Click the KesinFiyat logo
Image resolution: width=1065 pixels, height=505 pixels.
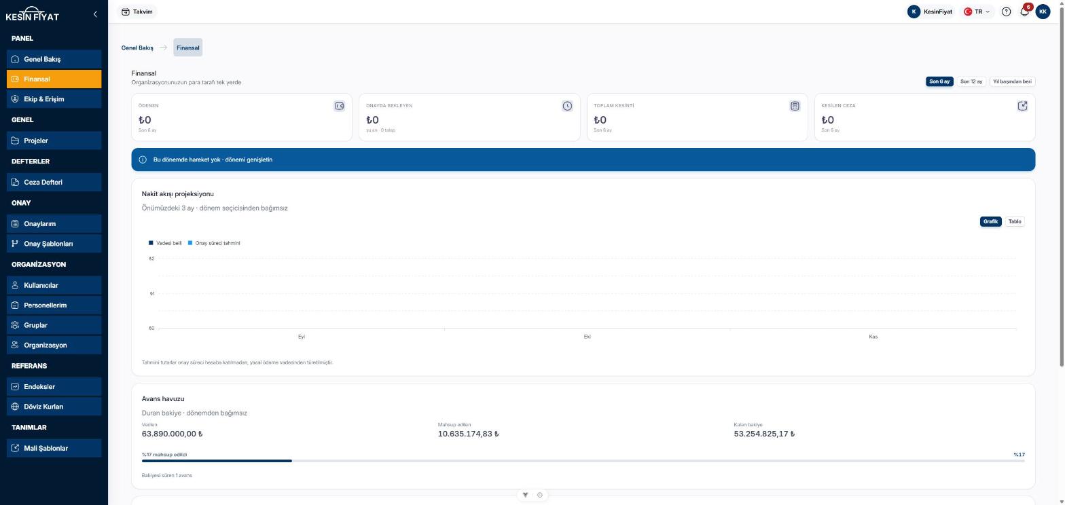[32, 14]
